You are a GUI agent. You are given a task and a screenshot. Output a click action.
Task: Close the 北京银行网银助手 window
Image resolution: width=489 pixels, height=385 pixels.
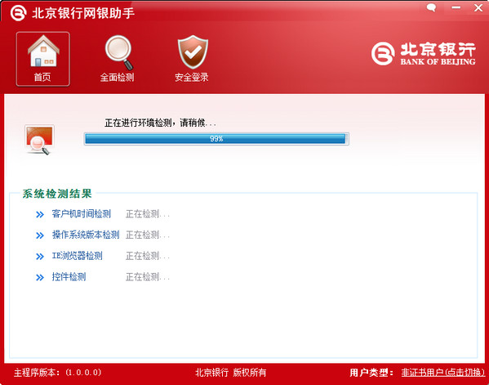pyautogui.click(x=478, y=7)
